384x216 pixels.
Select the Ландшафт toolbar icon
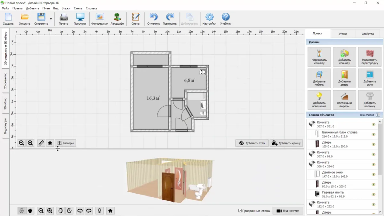117,19
